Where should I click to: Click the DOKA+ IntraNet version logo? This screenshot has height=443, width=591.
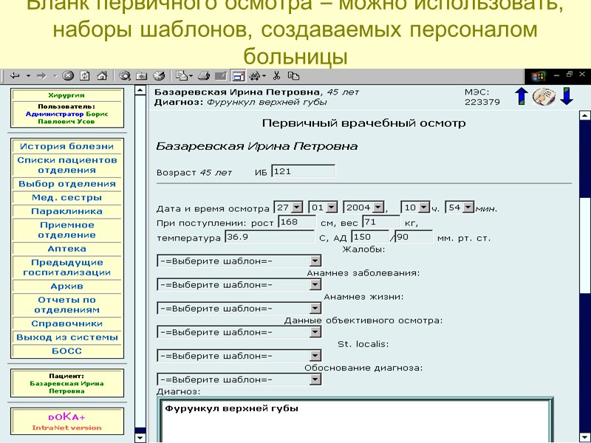pos(67,422)
